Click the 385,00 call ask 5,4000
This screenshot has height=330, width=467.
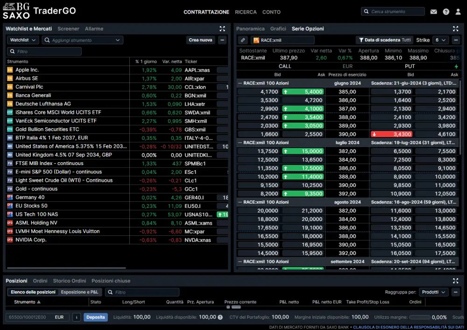pyautogui.click(x=303, y=91)
